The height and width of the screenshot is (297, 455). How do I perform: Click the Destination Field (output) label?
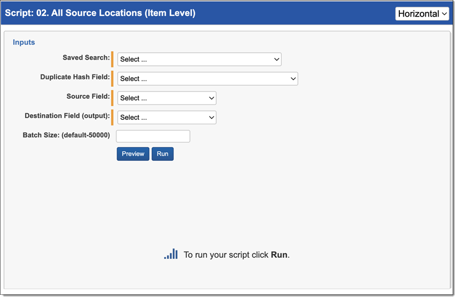tap(67, 115)
